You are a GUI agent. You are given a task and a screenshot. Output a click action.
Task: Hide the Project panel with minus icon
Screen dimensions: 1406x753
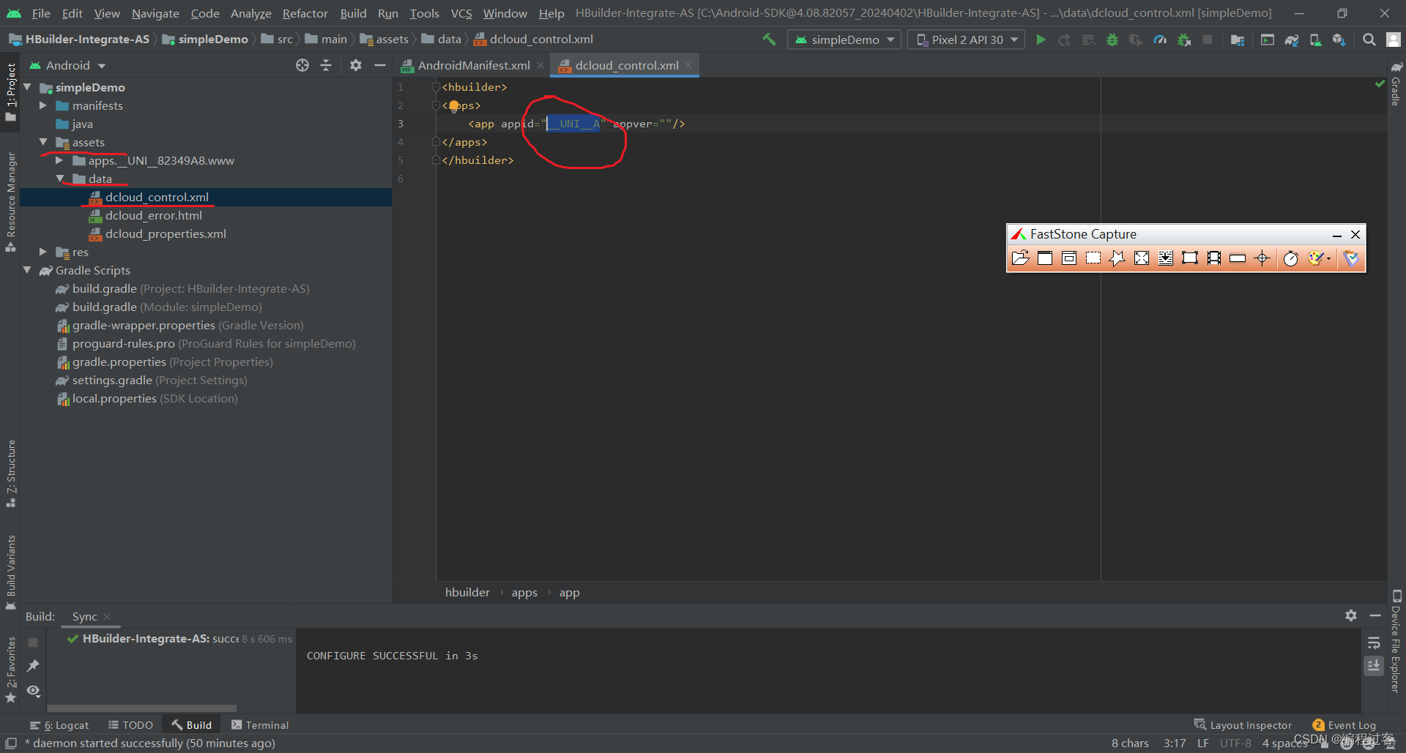click(379, 65)
